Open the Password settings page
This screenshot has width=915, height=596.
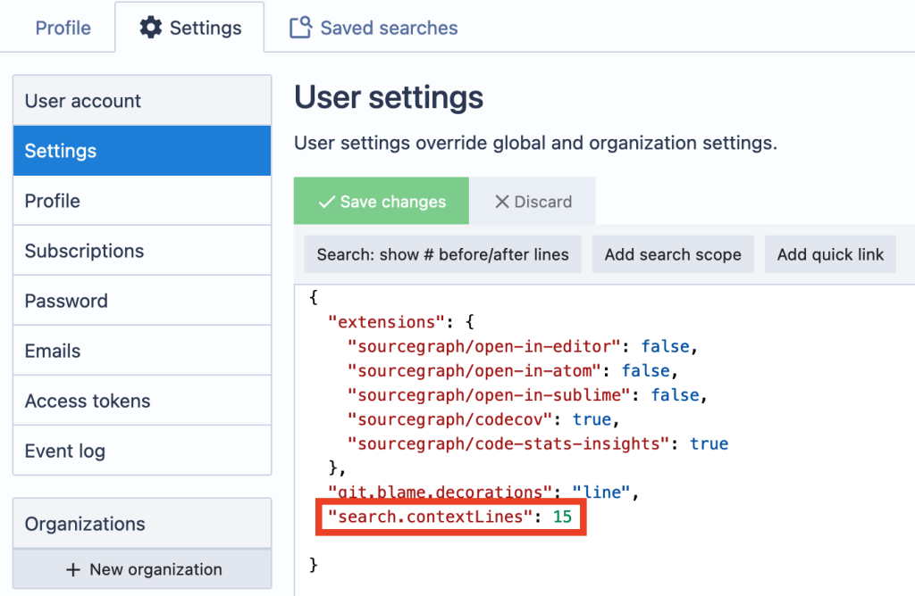(141, 301)
